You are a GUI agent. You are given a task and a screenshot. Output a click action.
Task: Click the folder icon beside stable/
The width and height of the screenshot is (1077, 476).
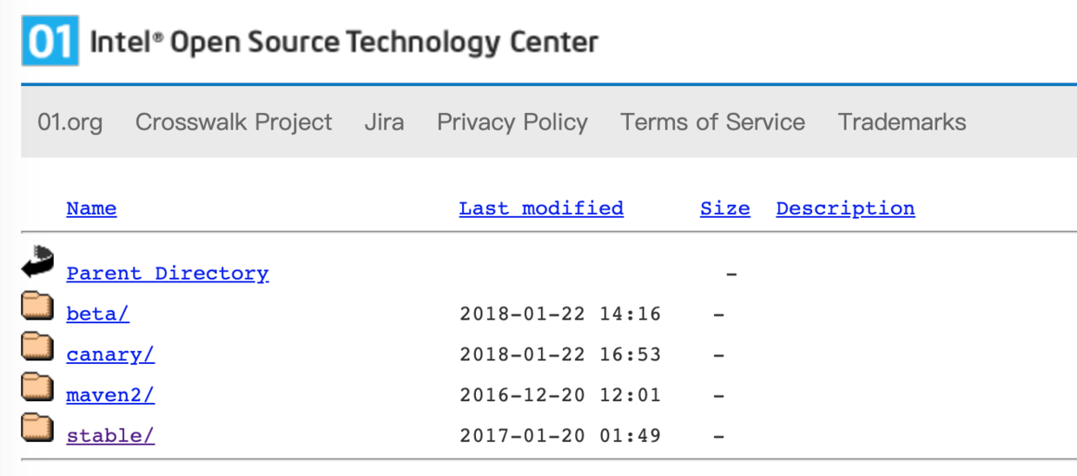tap(37, 427)
